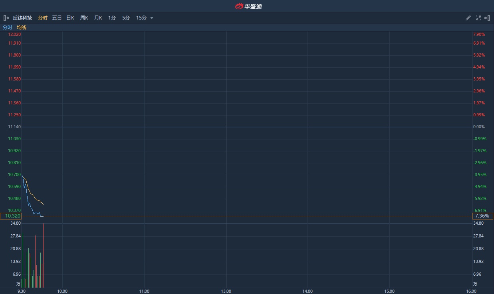494x294 pixels.
Task: Click the 10.370 price axis label
Action: [14, 210]
